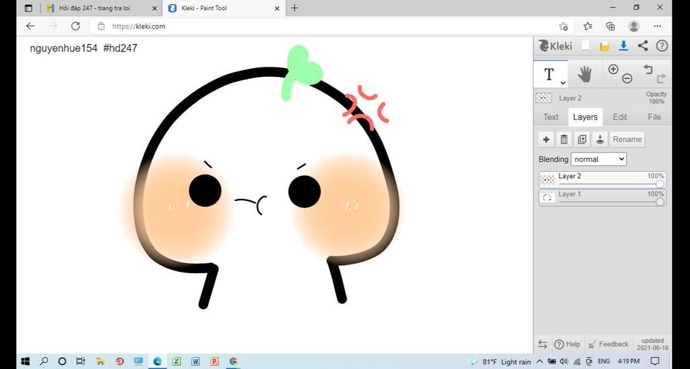Open the vertical tabs menu button

tap(28, 8)
